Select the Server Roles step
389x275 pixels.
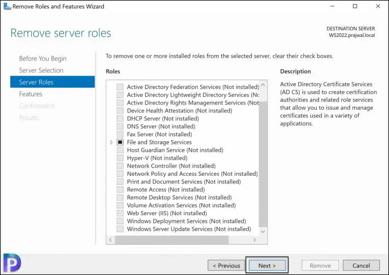52,82
